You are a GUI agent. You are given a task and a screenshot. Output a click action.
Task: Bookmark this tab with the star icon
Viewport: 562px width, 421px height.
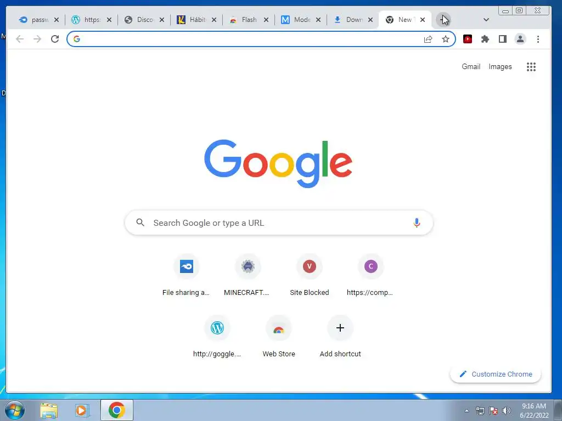pos(446,39)
